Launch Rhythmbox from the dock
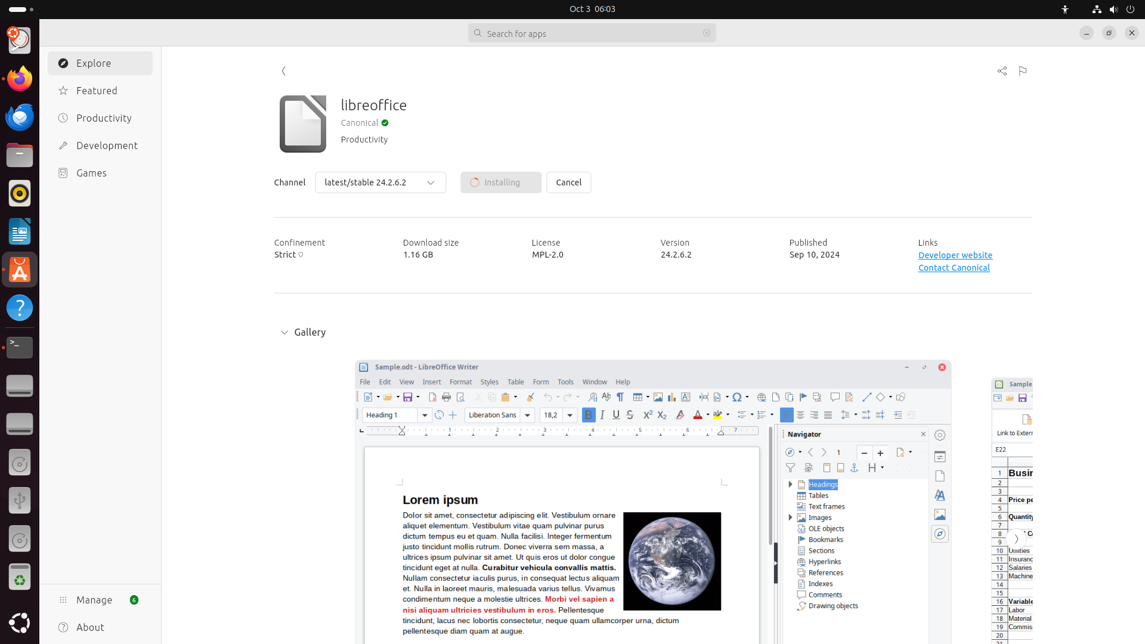Screen dimensions: 1145x644 pos(20,193)
